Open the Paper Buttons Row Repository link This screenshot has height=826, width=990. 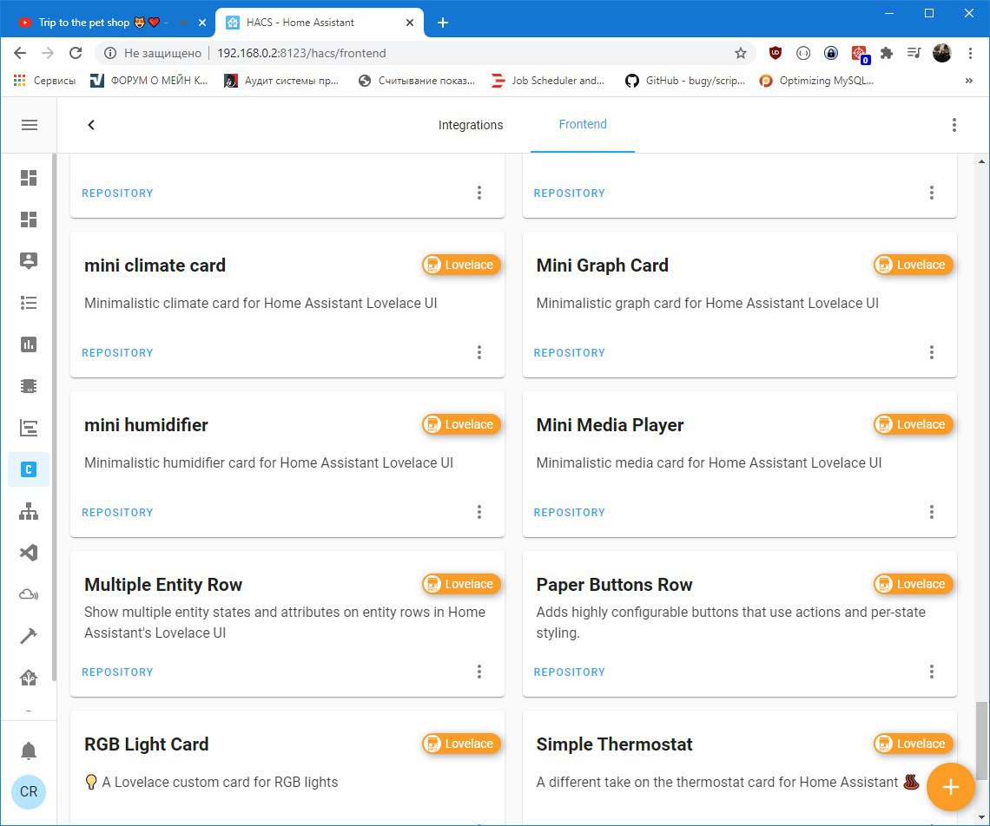coord(570,672)
